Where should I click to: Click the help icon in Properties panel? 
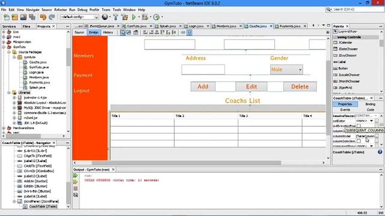pyautogui.click(x=380, y=152)
